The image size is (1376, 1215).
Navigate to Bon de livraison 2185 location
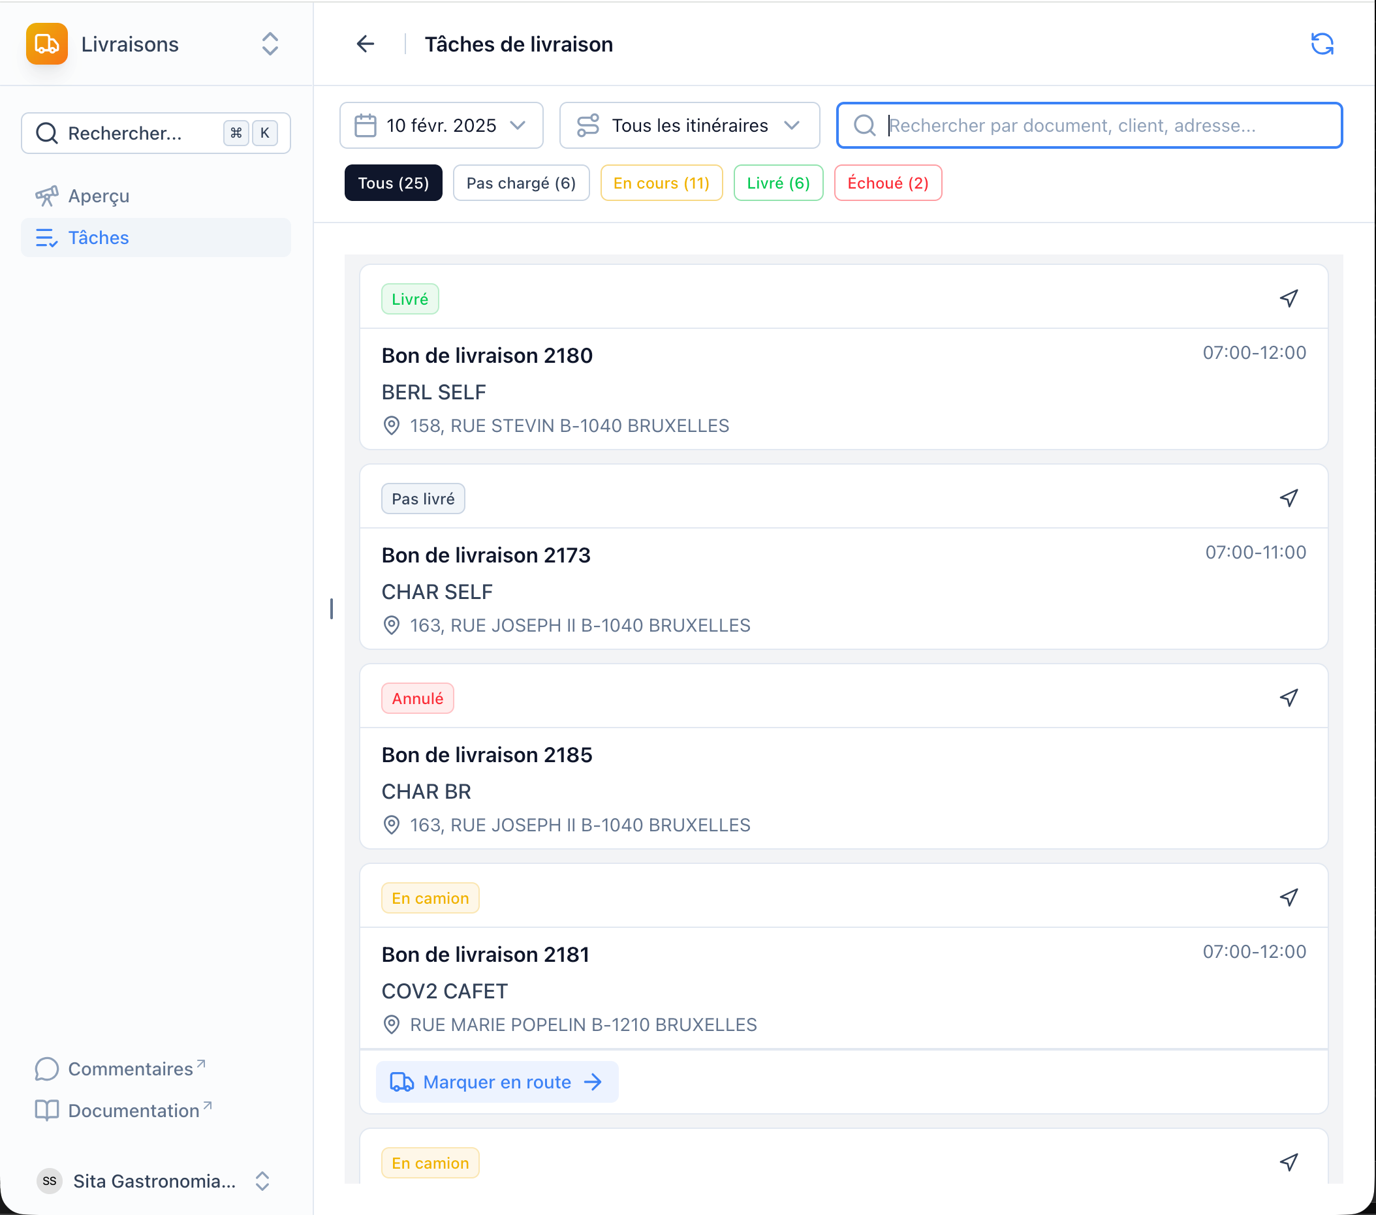(1289, 698)
